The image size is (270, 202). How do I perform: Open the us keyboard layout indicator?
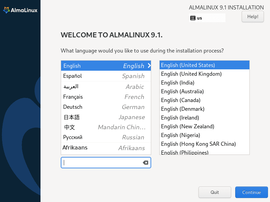(207, 18)
